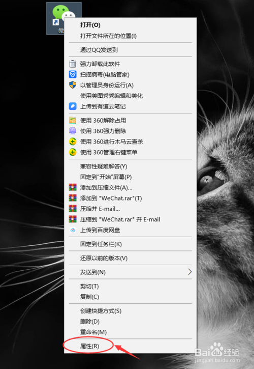The width and height of the screenshot is (254, 369).
Task: Choose 删除(D) from the menu
Action: point(130,322)
